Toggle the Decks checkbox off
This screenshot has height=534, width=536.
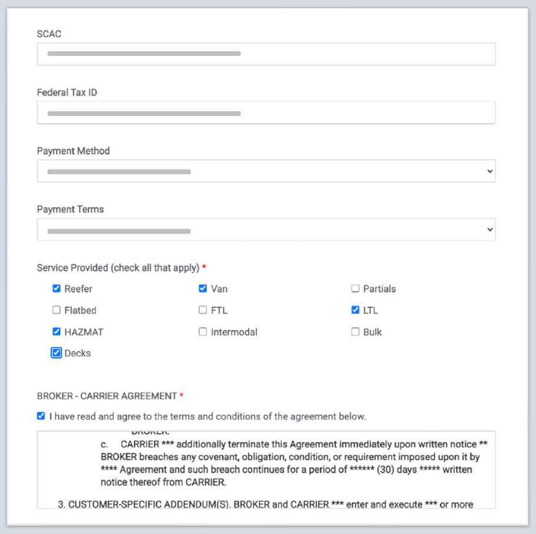(x=57, y=353)
